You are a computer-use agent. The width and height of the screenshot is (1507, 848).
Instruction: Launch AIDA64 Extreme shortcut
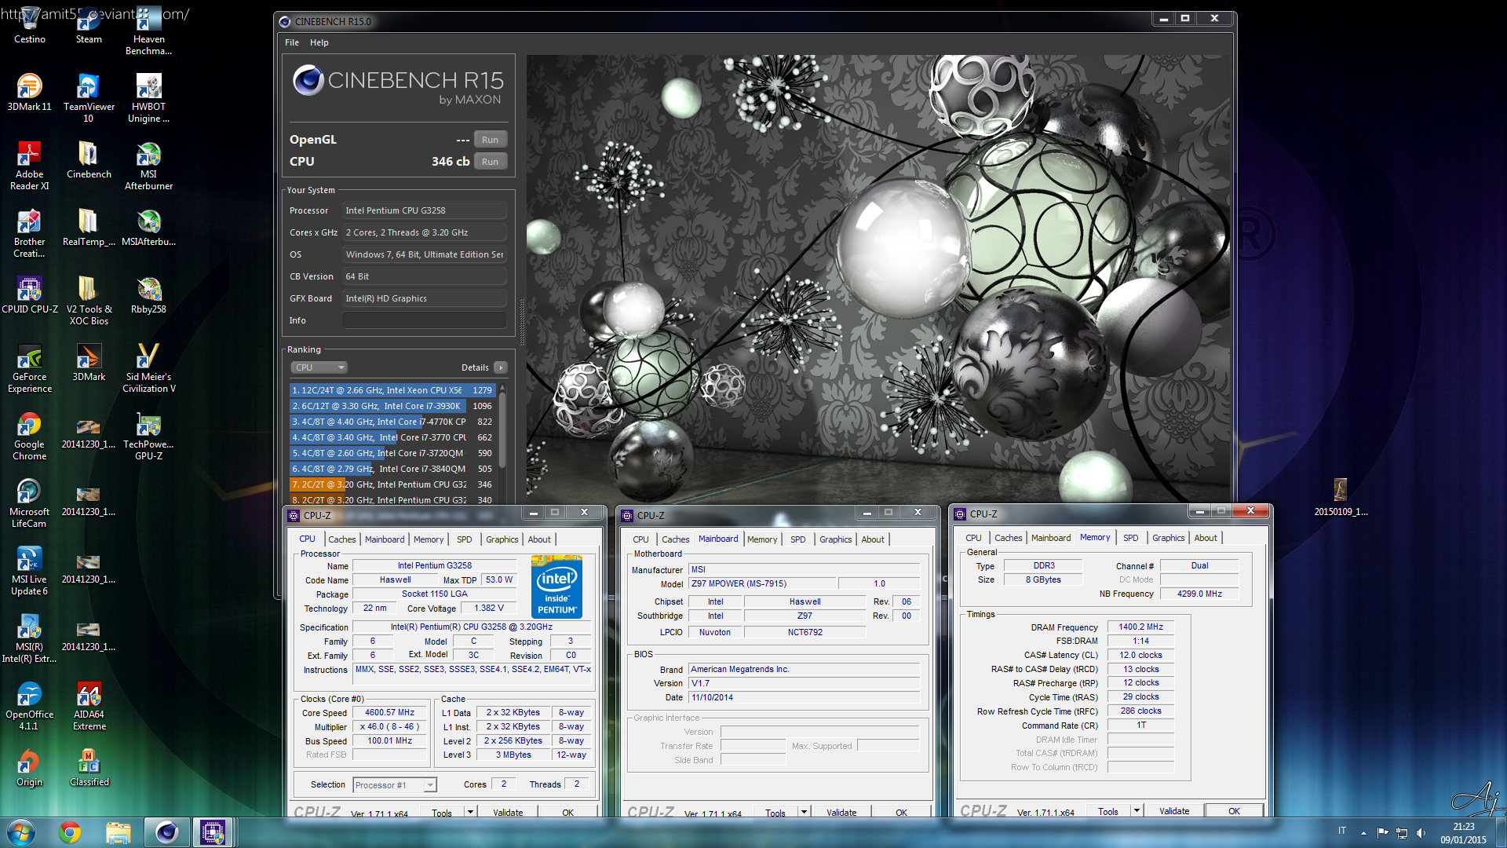[89, 705]
